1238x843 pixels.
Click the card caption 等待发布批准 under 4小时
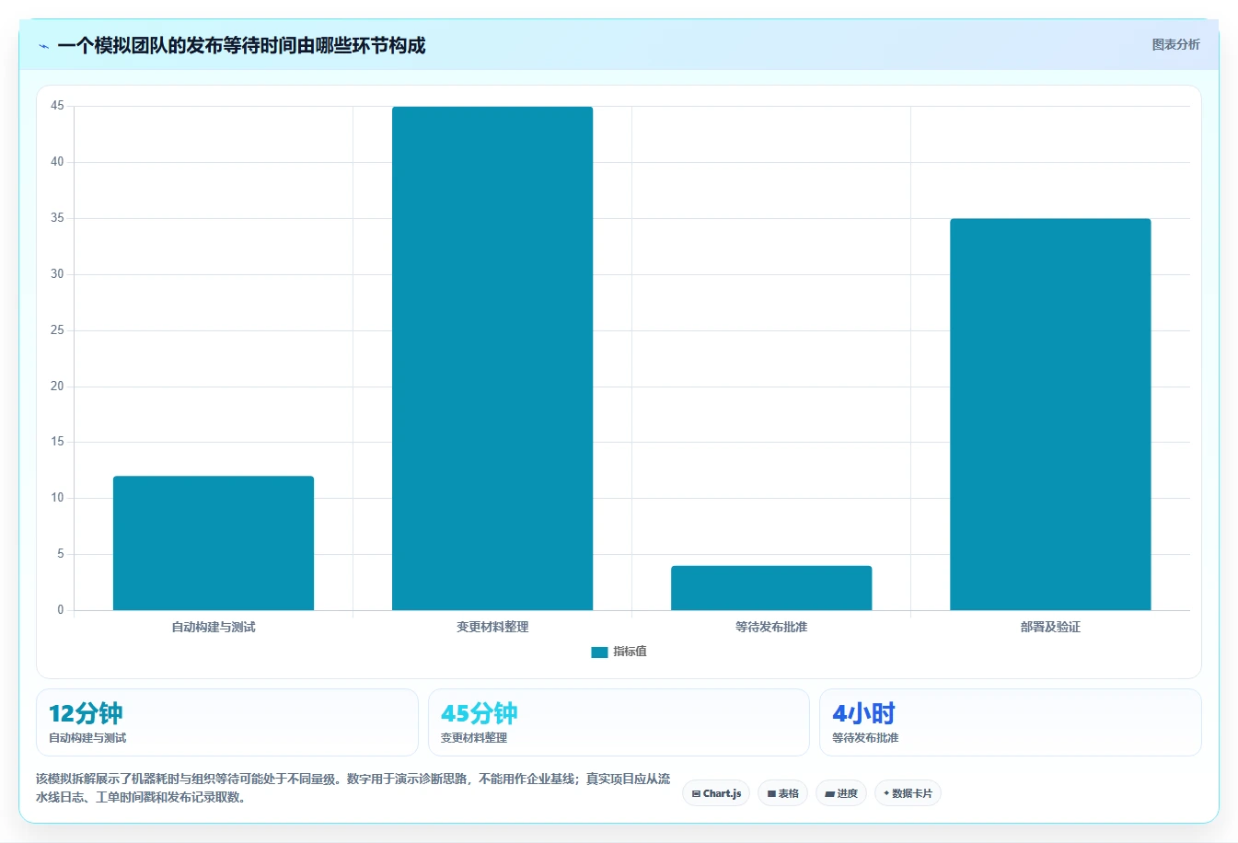pyautogui.click(x=865, y=738)
